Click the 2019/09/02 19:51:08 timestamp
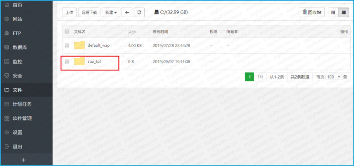Image resolution: width=354 pixels, height=166 pixels. click(171, 61)
